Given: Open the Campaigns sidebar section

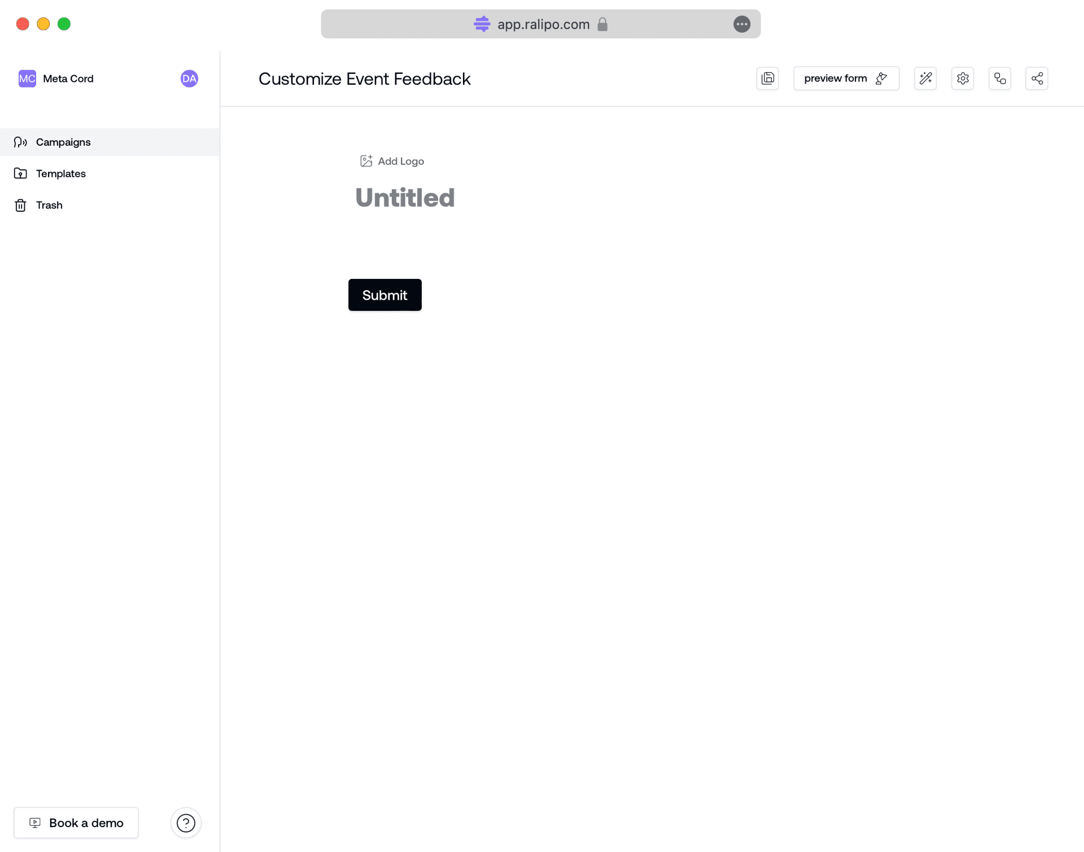Looking at the screenshot, I should point(63,142).
